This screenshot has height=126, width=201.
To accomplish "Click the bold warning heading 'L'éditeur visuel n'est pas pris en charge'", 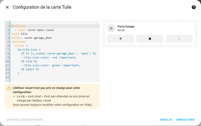I will click(x=46, y=90).
